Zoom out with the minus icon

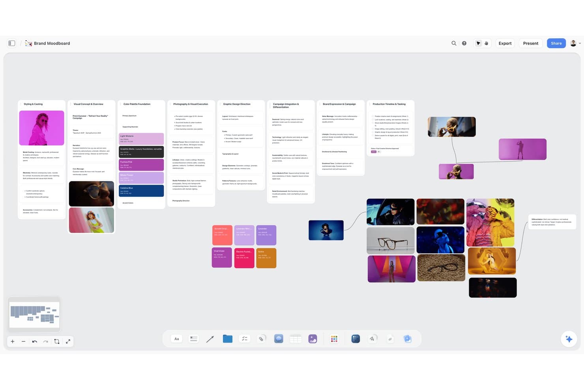coord(24,341)
